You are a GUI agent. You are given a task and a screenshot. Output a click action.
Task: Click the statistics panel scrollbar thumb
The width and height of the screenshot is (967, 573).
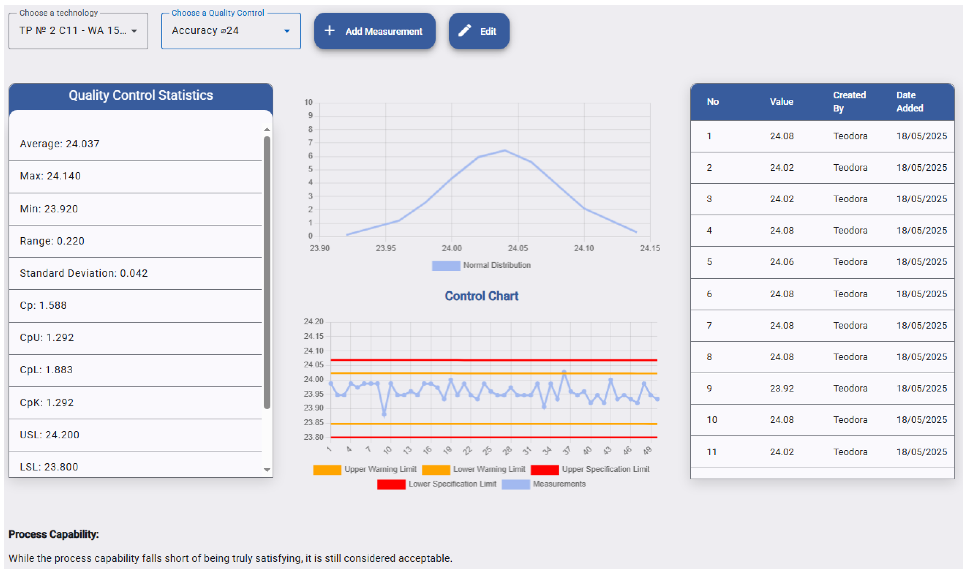(267, 272)
